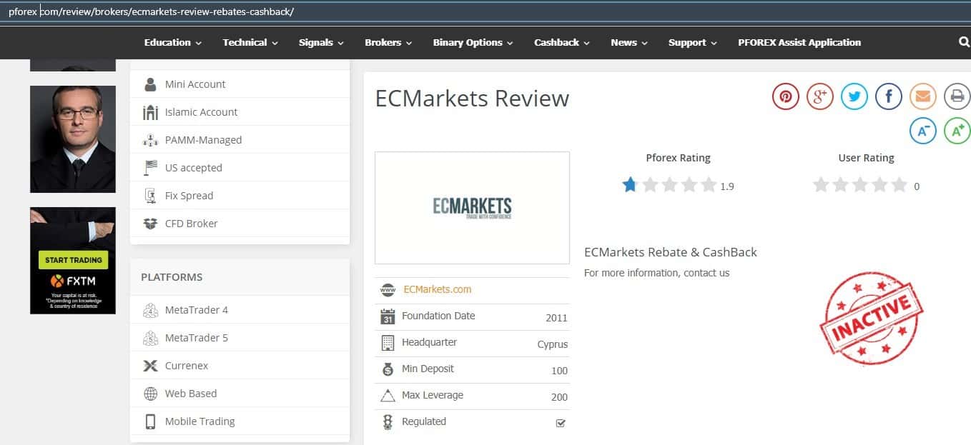
Task: Click the Mobile Trading phone icon
Action: click(150, 421)
